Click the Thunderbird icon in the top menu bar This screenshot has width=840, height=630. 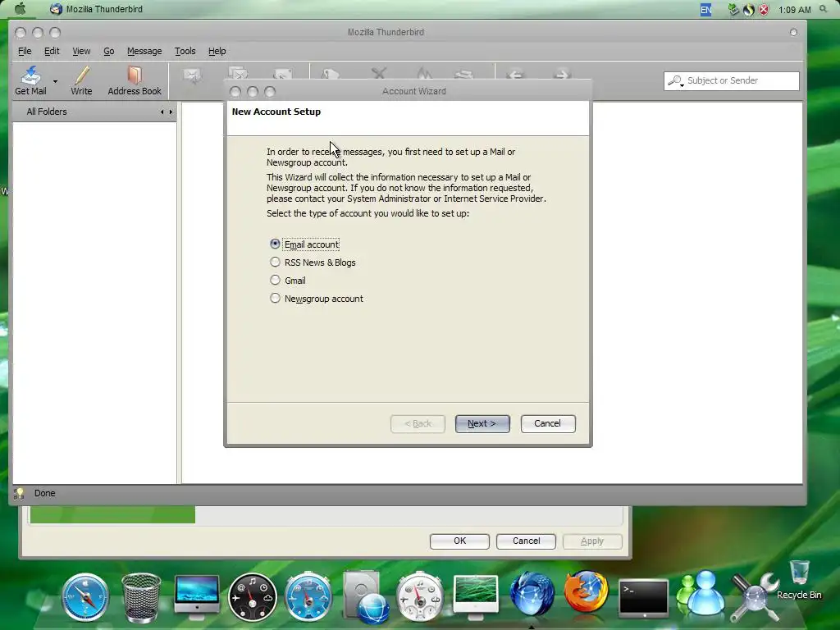[56, 9]
